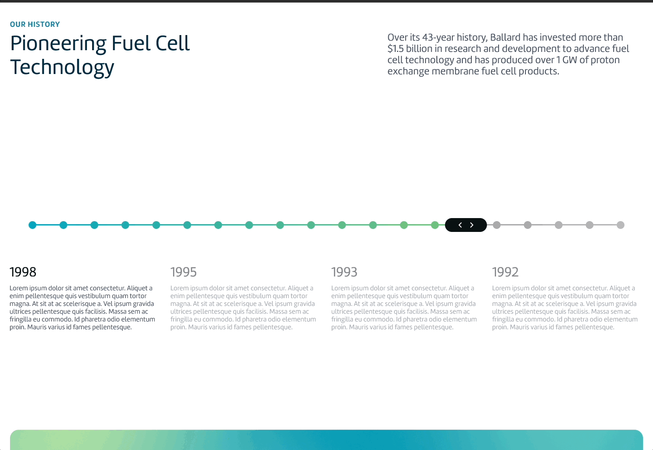653x450 pixels.
Task: Click the 1995 year heading
Action: click(183, 272)
